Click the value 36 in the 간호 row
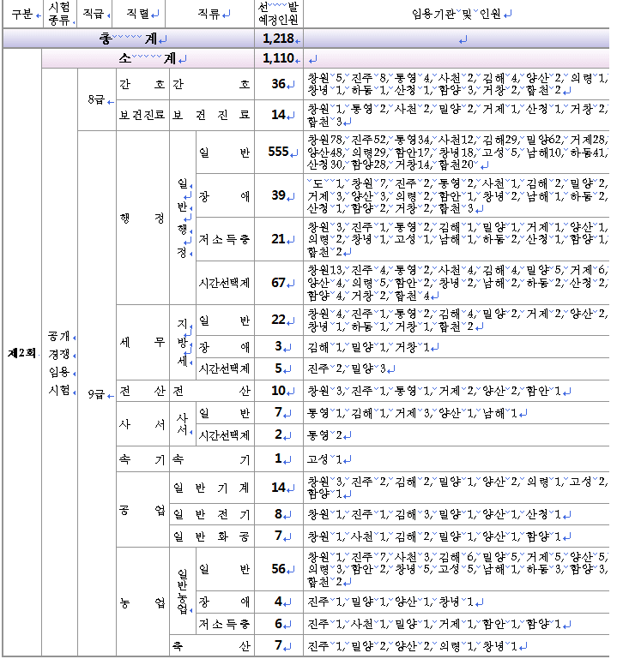Image resolution: width=623 pixels, height=659 pixels. 279,84
